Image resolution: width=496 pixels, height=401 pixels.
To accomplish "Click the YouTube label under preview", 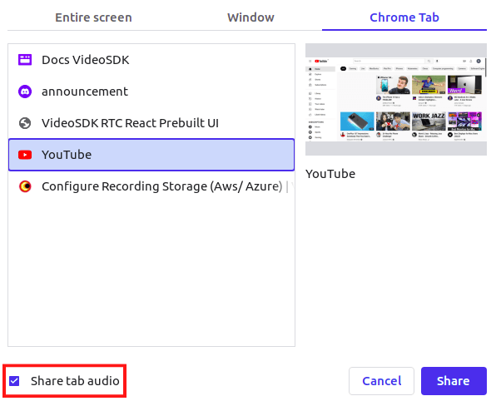I will pos(330,174).
